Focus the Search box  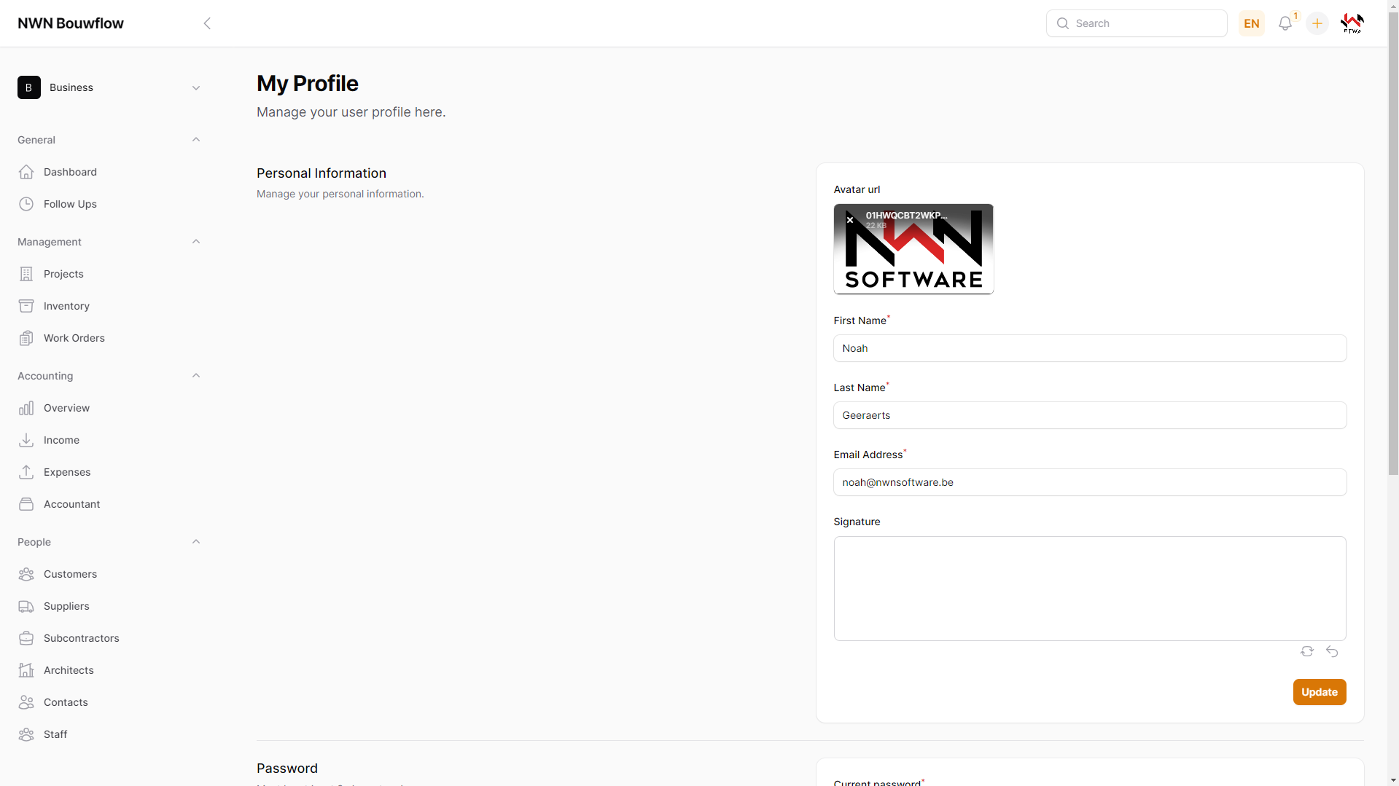coord(1145,23)
